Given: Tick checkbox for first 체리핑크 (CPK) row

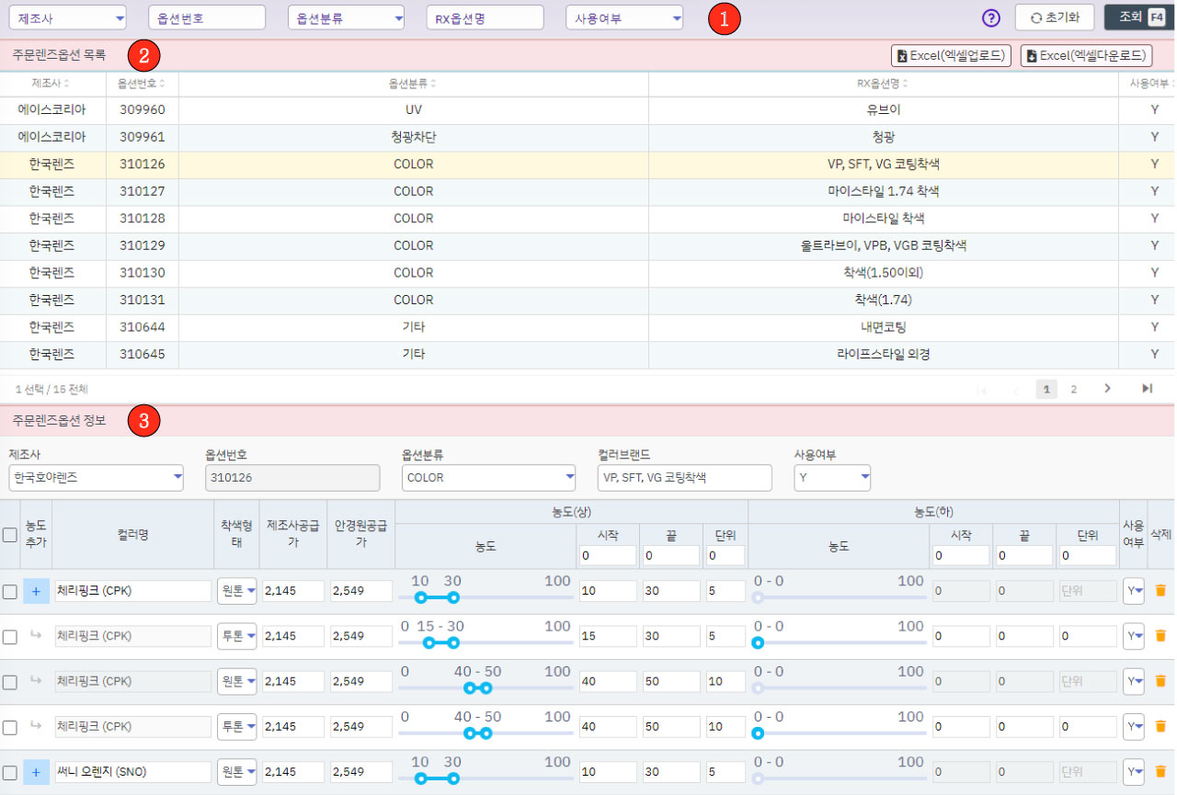Looking at the screenshot, I should [x=10, y=591].
